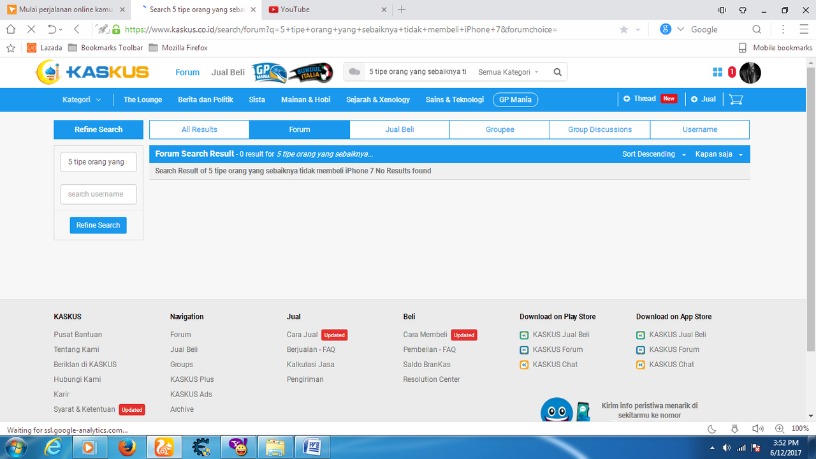The image size is (816, 459).
Task: Click the Jual create button
Action: [x=703, y=99]
